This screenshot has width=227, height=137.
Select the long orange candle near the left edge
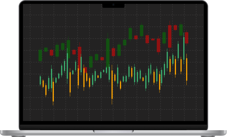[53, 92]
